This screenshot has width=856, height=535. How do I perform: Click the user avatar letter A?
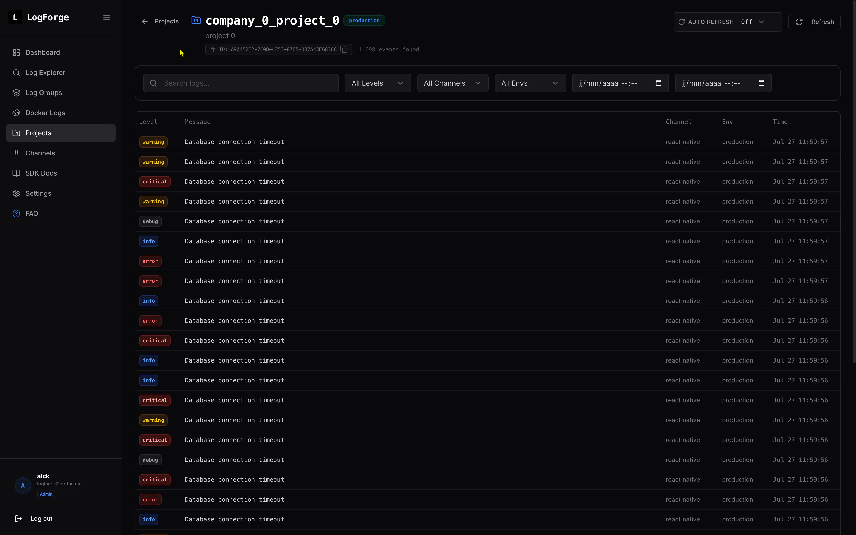coord(23,486)
